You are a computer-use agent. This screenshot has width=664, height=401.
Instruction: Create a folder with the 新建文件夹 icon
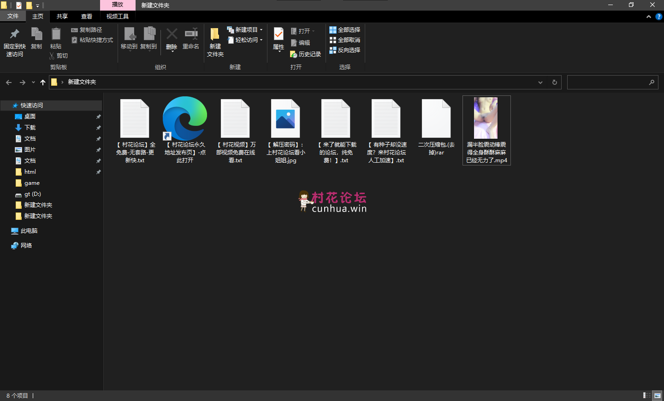pos(215,34)
